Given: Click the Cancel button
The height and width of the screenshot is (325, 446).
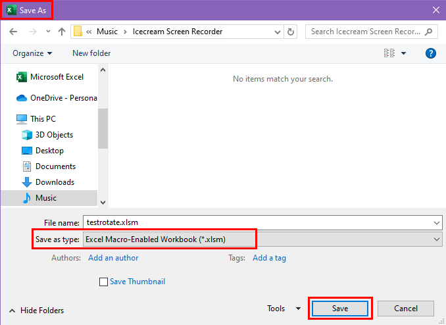Looking at the screenshot, I should tap(406, 309).
